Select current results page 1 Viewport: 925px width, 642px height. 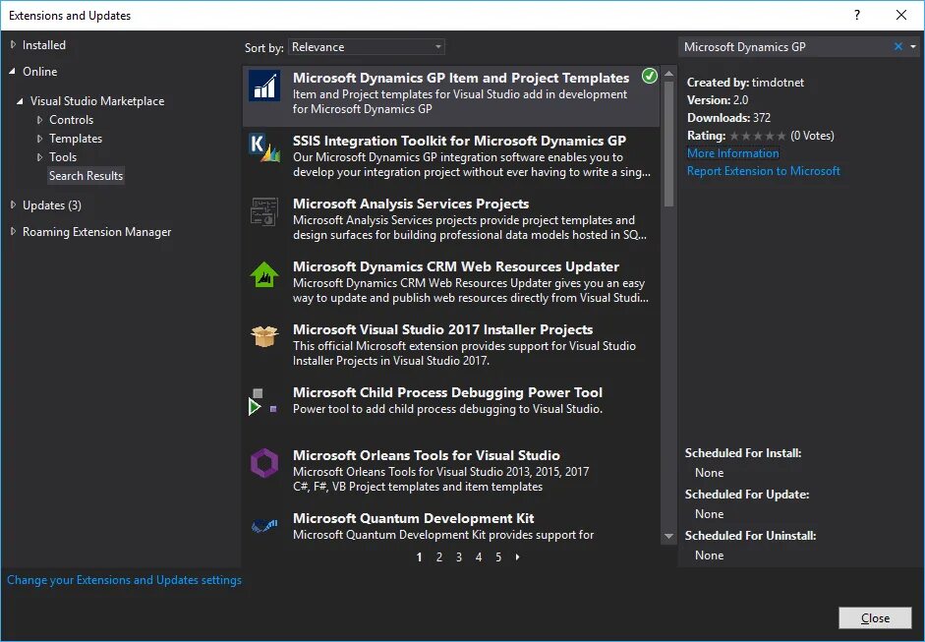420,557
